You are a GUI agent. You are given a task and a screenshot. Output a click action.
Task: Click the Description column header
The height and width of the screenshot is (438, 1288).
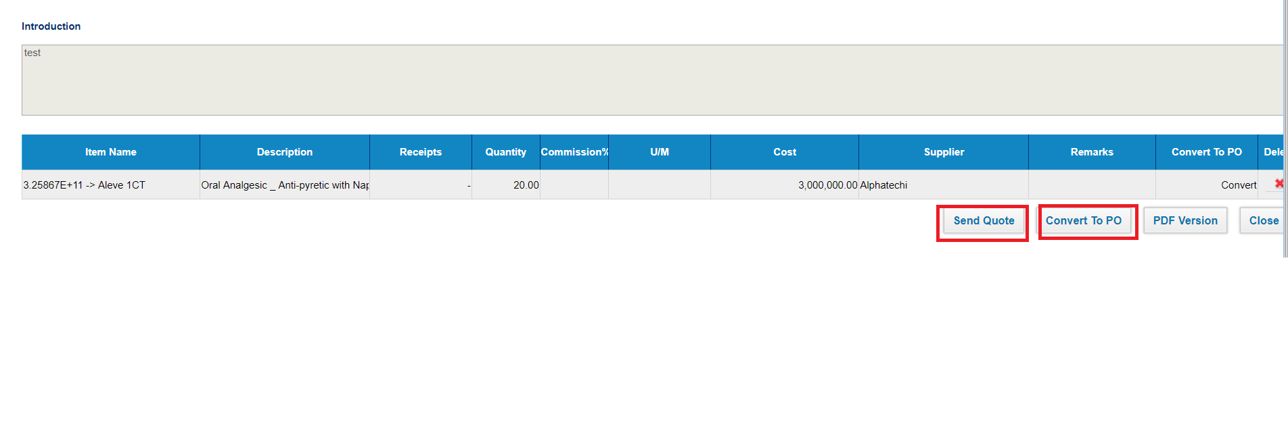[285, 152]
